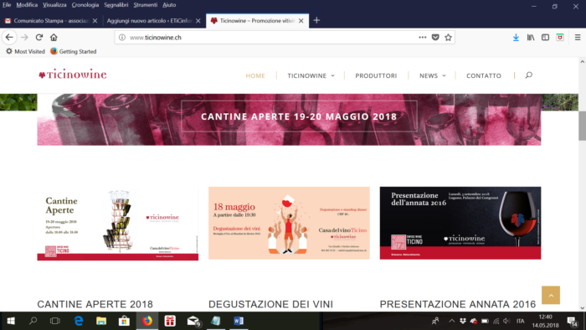Open the PRODUTTORI page link

click(376, 75)
